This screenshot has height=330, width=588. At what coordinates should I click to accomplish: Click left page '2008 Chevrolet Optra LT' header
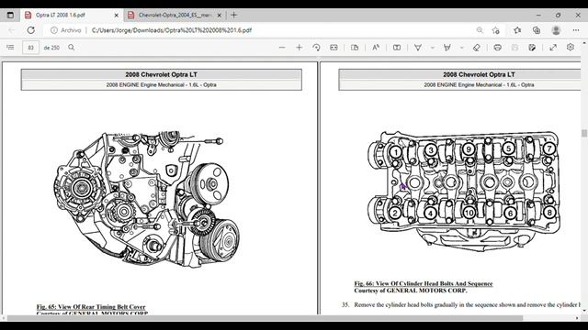tap(162, 74)
